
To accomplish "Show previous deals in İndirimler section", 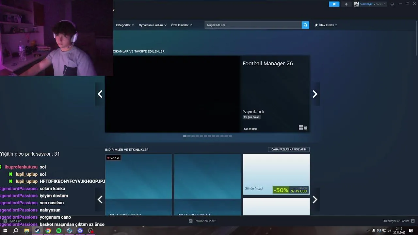I will 100,199.
